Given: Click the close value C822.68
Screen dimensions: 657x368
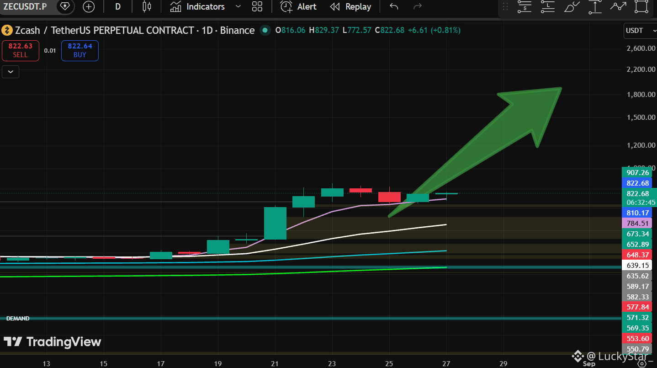Looking at the screenshot, I should click(389, 31).
